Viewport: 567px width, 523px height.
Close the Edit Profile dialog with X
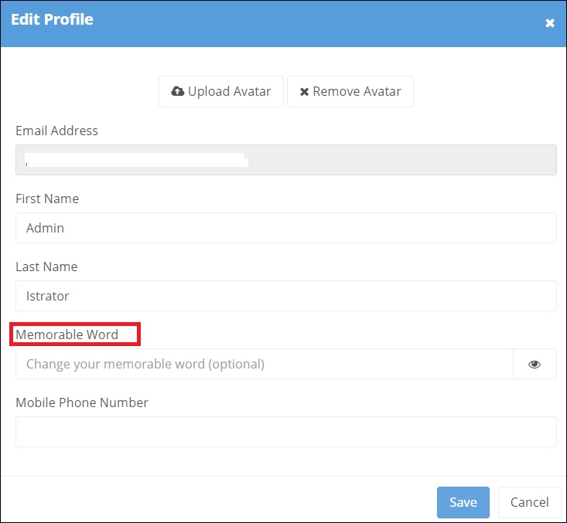click(550, 23)
